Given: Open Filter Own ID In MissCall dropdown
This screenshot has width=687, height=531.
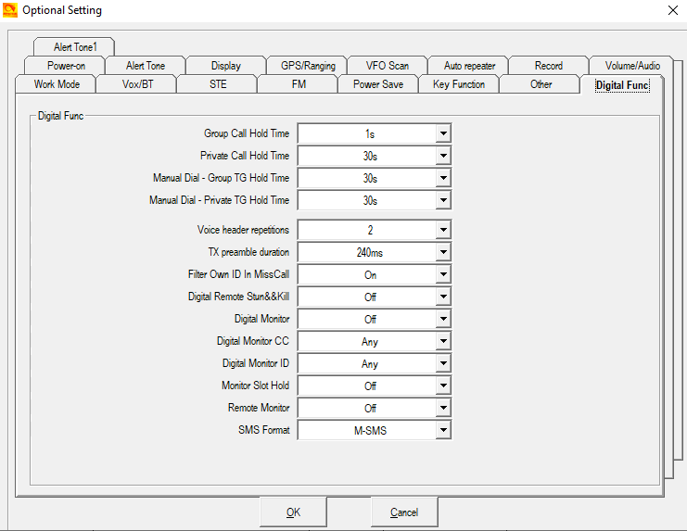Looking at the screenshot, I should tap(443, 274).
